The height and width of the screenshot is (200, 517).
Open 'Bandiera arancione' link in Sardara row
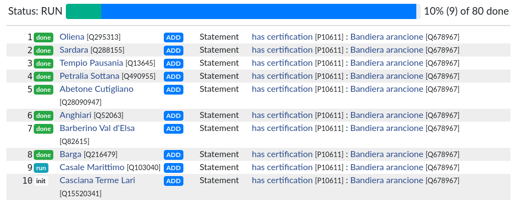pos(386,50)
